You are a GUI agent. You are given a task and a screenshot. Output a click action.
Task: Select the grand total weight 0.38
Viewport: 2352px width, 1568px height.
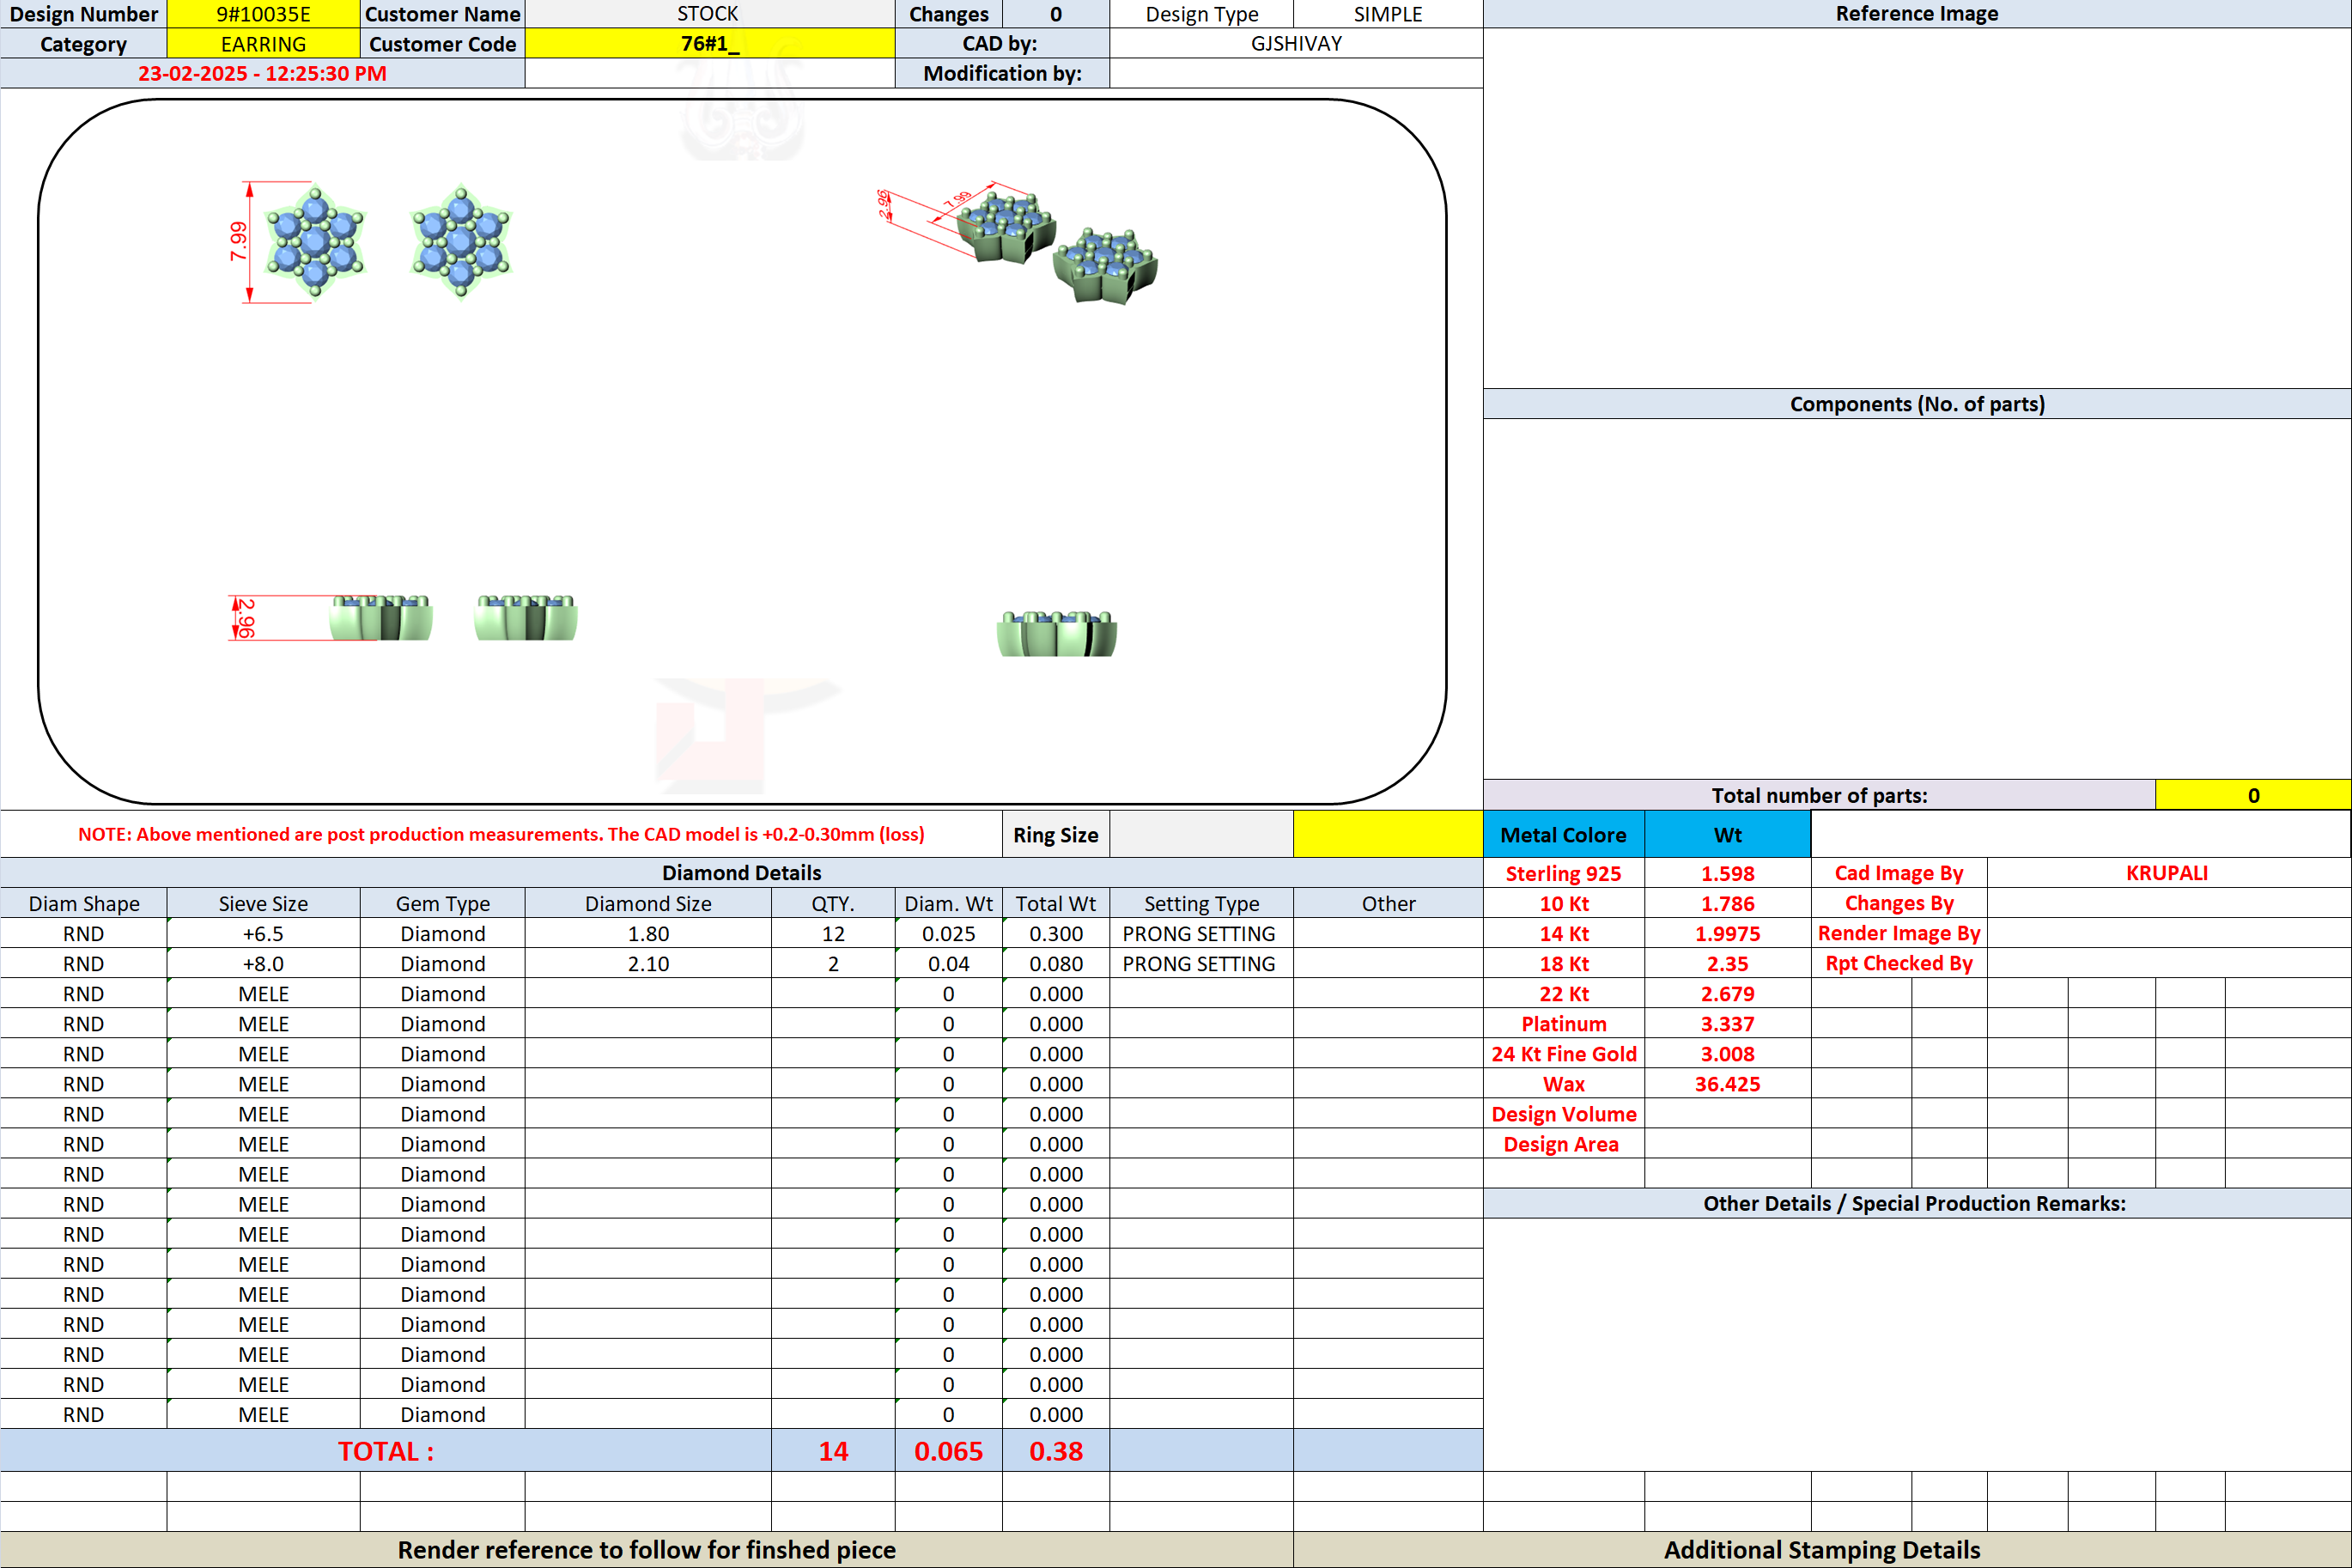point(1056,1451)
